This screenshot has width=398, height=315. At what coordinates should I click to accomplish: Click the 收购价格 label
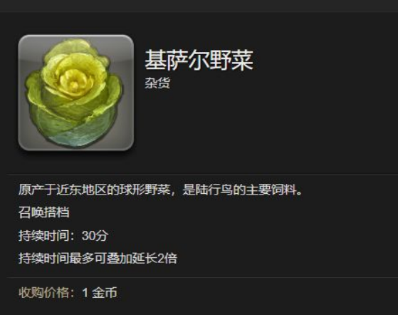coord(44,293)
